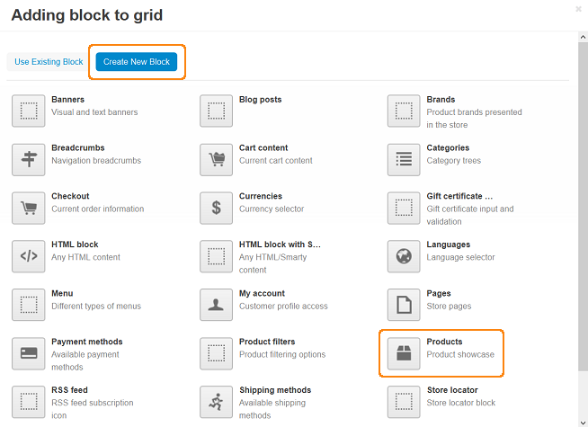Choose the Product filters block icon
Screen dimensions: 588x427
click(216, 353)
